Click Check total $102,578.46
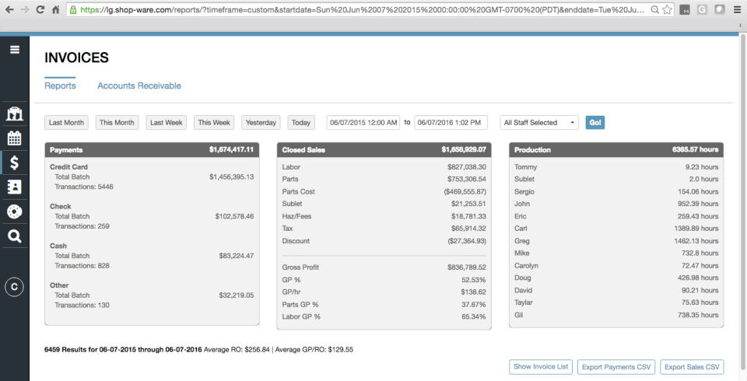The image size is (747, 381). pyautogui.click(x=234, y=216)
